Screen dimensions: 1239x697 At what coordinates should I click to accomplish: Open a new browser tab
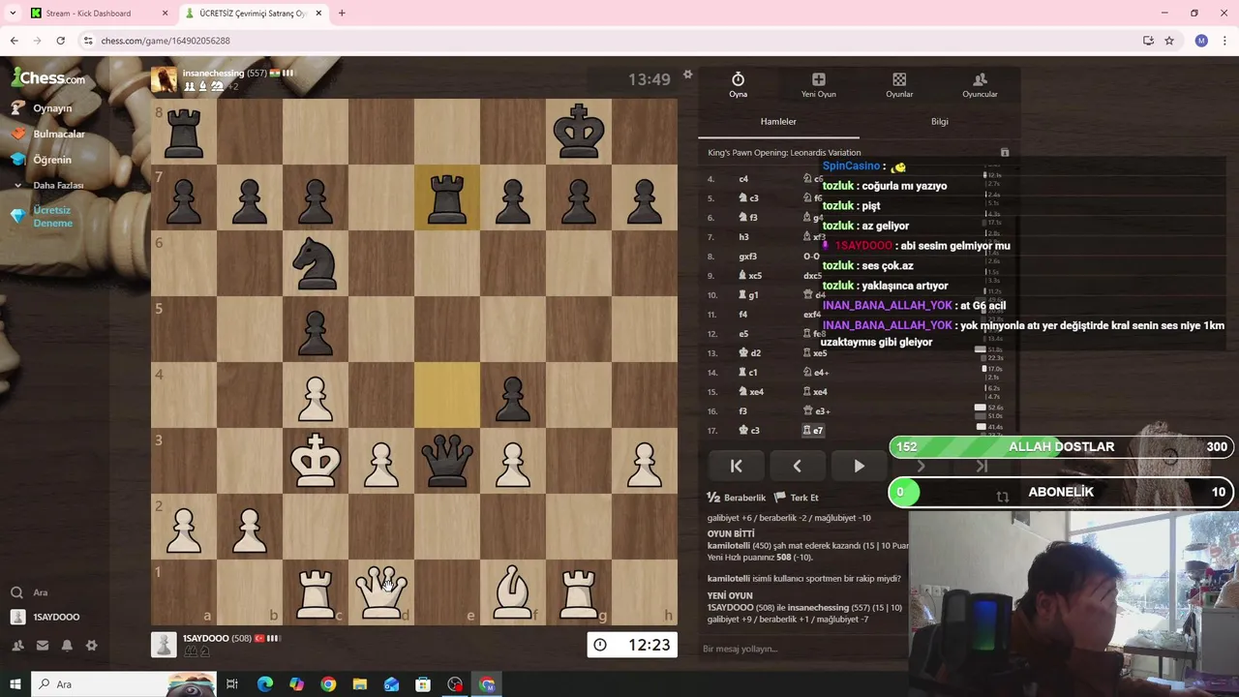tap(342, 14)
